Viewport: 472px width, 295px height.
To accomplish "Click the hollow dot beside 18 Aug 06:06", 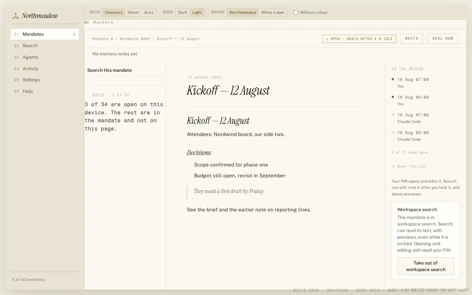I will (x=393, y=132).
